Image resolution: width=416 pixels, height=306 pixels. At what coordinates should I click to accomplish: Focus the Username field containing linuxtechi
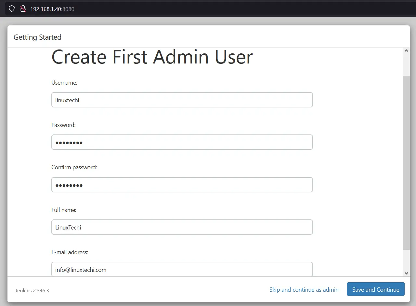pos(182,100)
